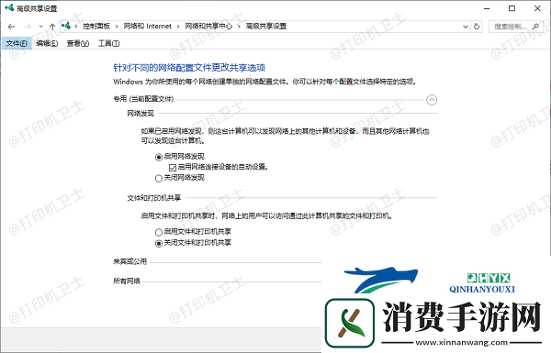Close the advanced sharing settings window

coord(537,8)
